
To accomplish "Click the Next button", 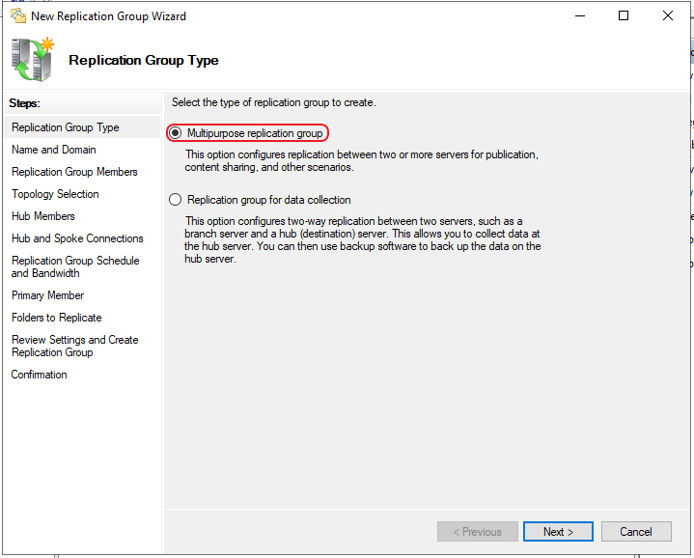I will (558, 531).
